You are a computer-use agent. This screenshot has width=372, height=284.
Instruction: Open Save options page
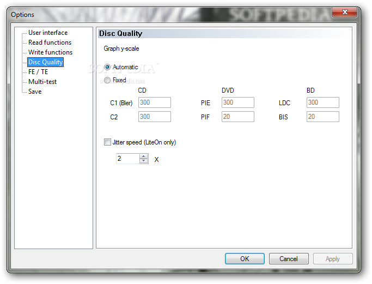[x=35, y=92]
